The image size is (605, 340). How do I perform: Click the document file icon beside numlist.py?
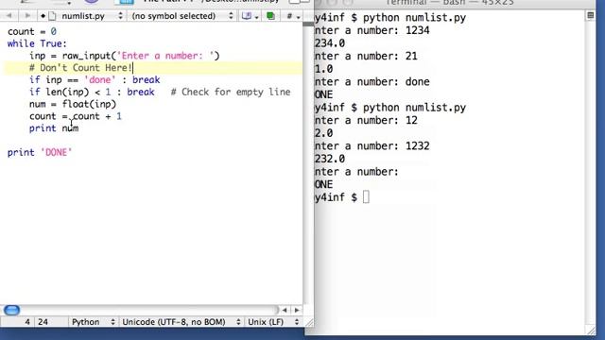(53, 16)
